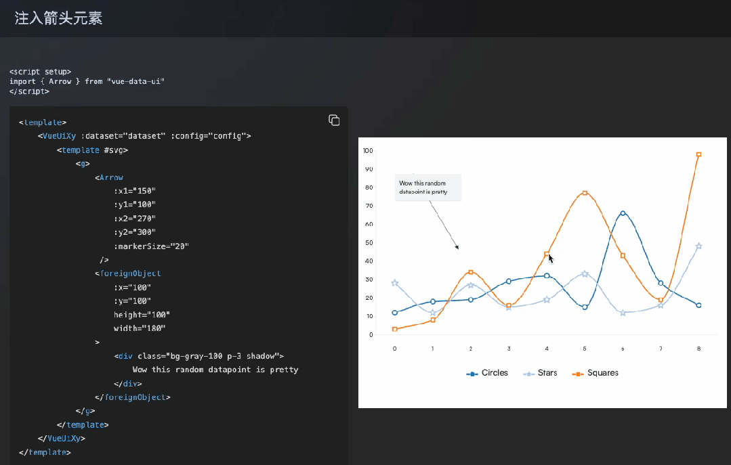Click the gray annotation box in chart
Viewport: 731px width, 465px height.
point(428,187)
